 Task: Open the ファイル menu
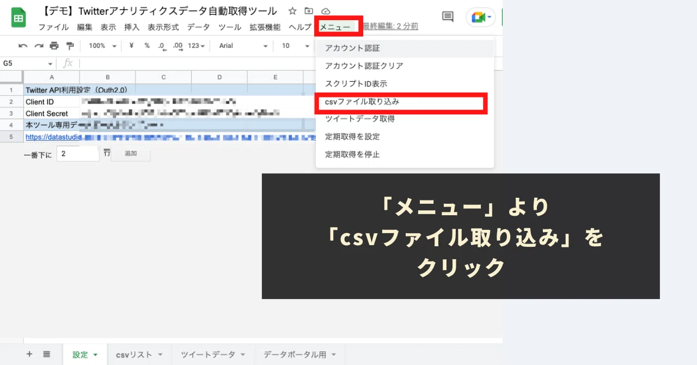(53, 27)
